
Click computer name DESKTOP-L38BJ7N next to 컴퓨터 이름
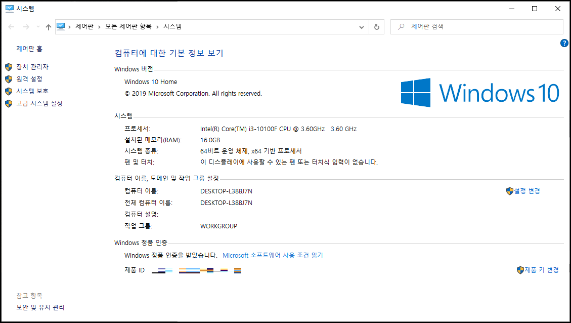pos(226,191)
